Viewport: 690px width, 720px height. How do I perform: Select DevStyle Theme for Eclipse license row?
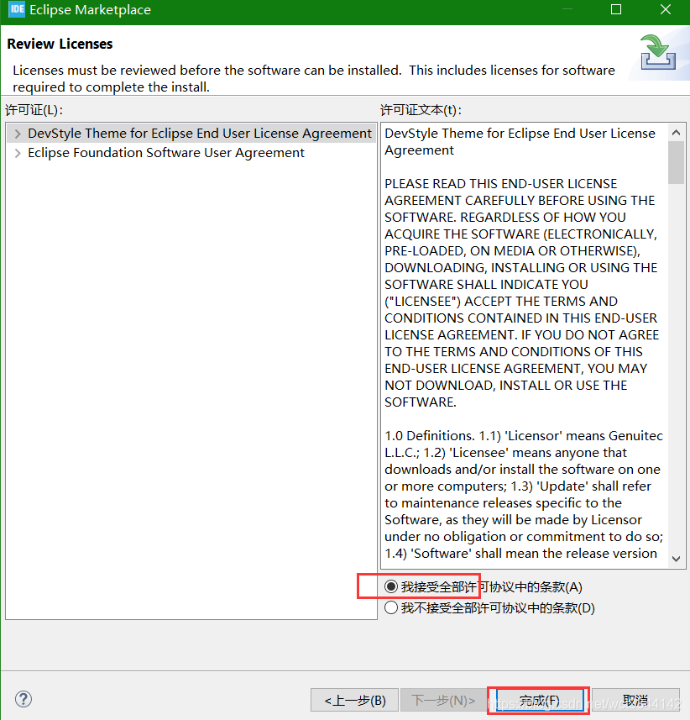click(191, 134)
